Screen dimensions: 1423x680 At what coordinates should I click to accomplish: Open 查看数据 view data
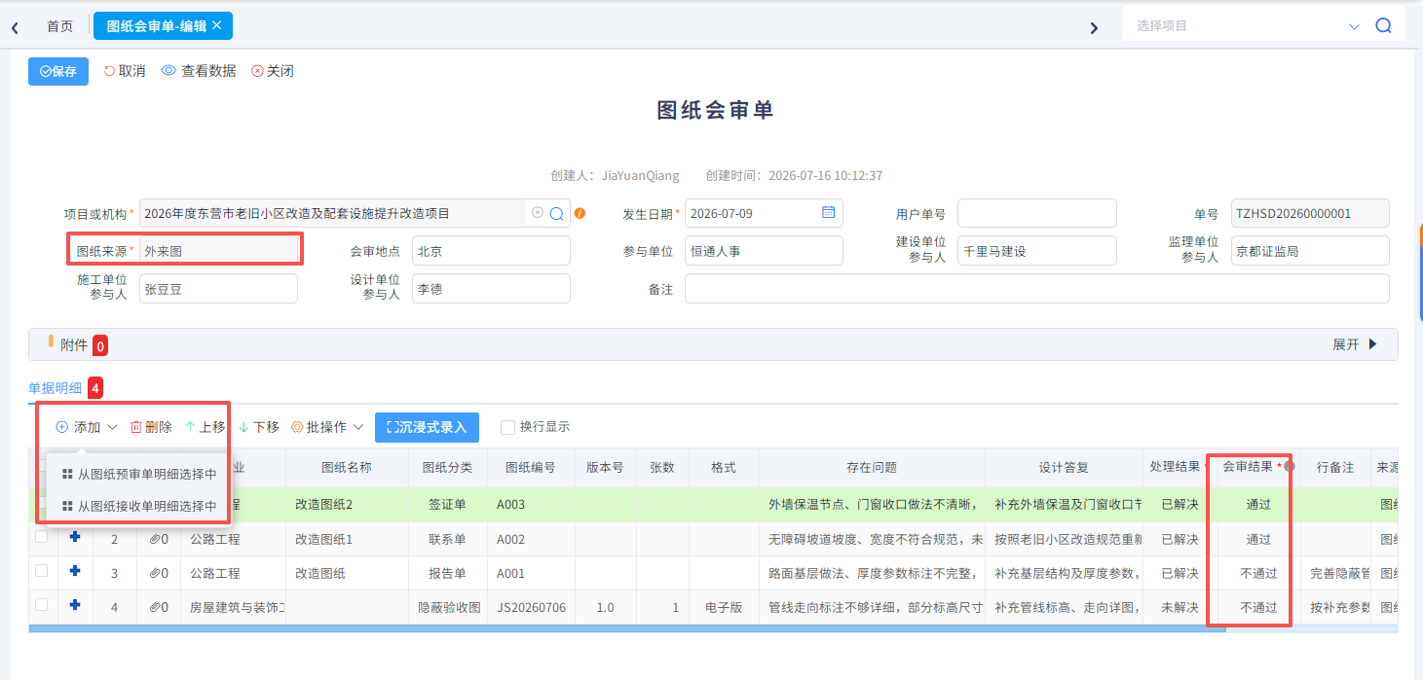coord(199,71)
